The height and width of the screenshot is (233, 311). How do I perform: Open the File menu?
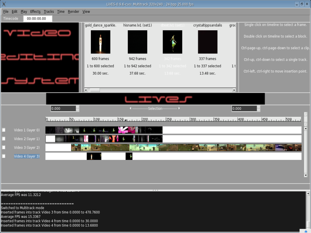click(6, 12)
